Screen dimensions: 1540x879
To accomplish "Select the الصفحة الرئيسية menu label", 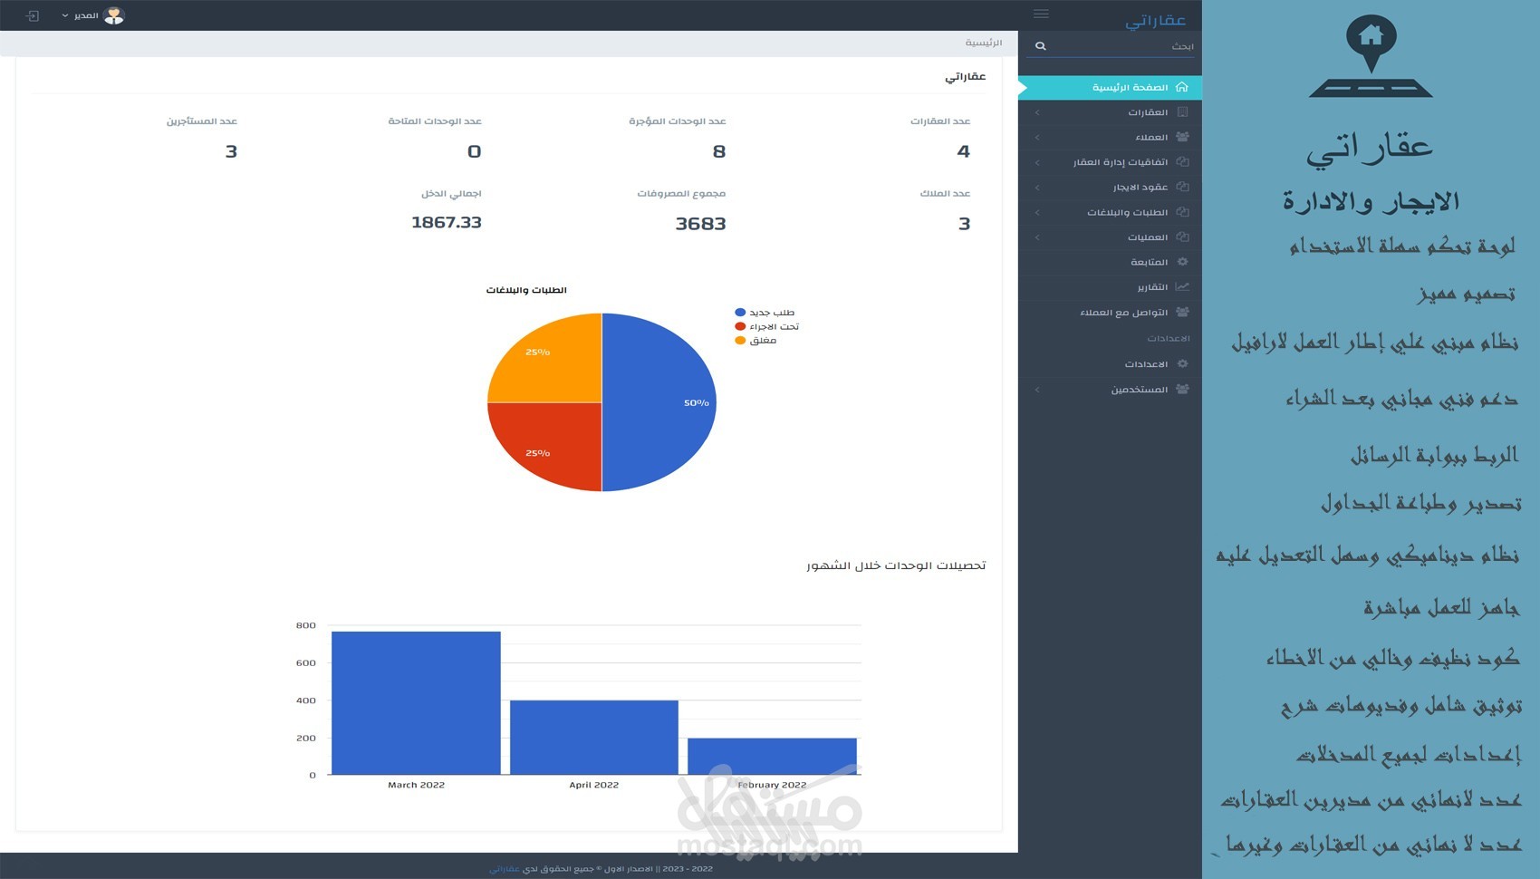I will pos(1130,87).
